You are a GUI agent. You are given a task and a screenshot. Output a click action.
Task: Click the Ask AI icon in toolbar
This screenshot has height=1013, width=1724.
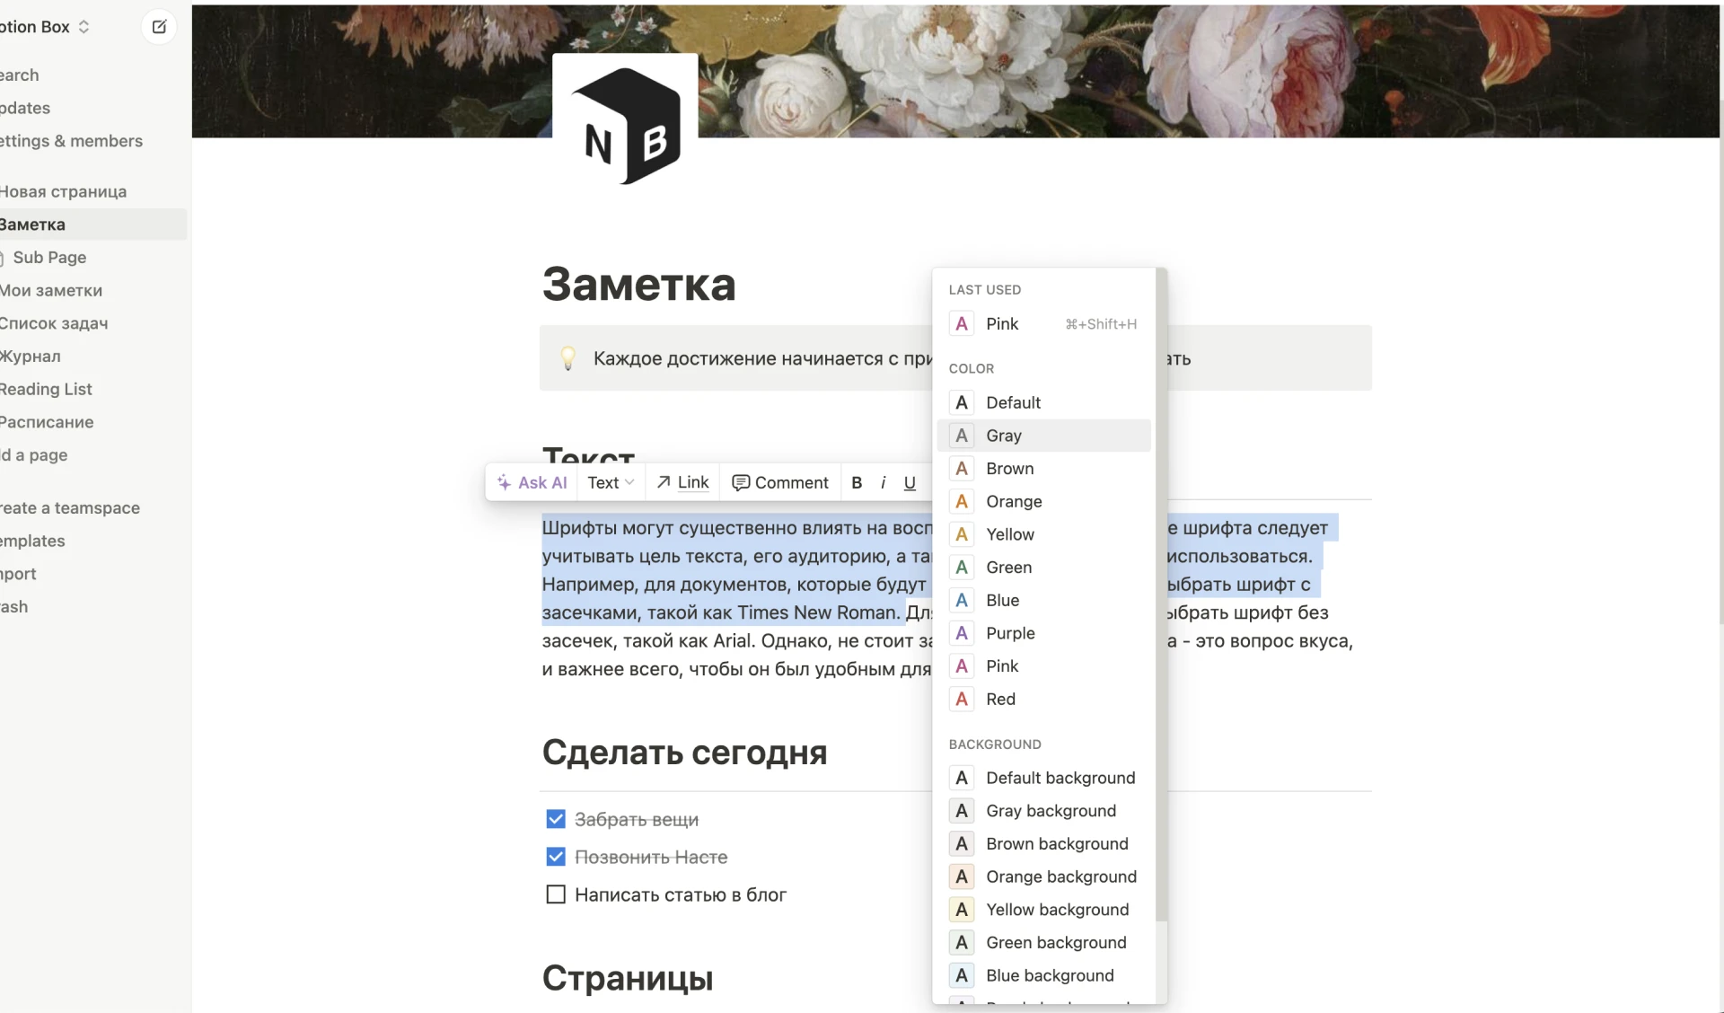504,481
